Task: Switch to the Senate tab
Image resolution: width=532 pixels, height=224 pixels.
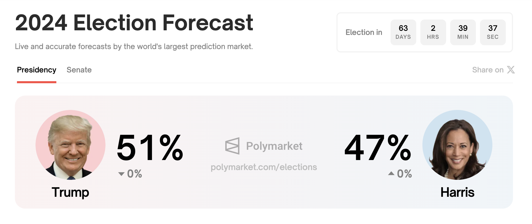Action: 79,70
